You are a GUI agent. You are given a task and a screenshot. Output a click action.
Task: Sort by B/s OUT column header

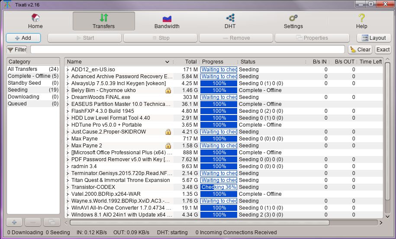343,61
